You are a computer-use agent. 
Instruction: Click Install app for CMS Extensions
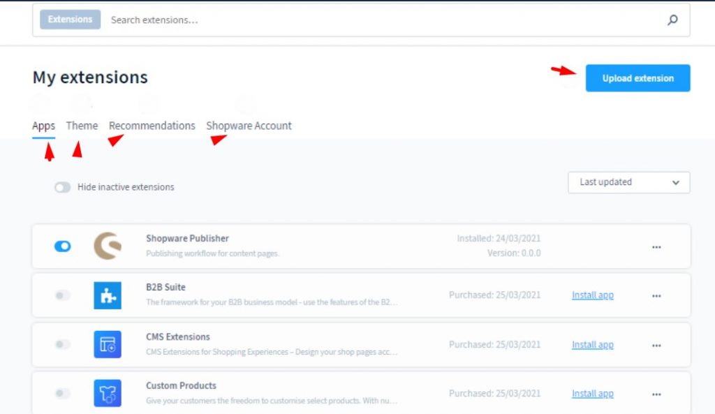[x=592, y=345]
